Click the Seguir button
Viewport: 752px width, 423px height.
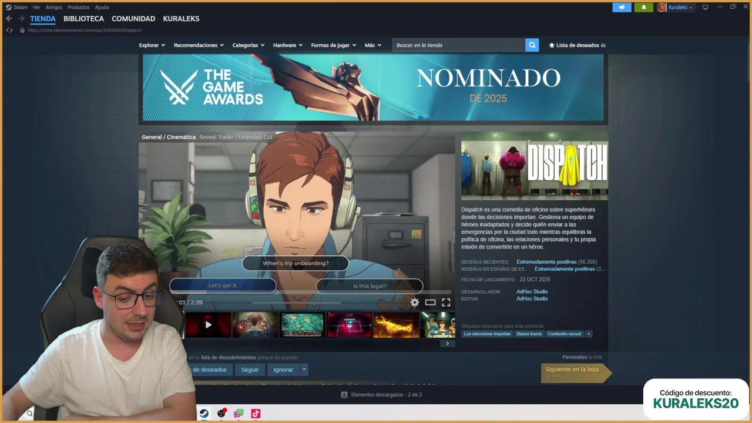click(x=250, y=370)
